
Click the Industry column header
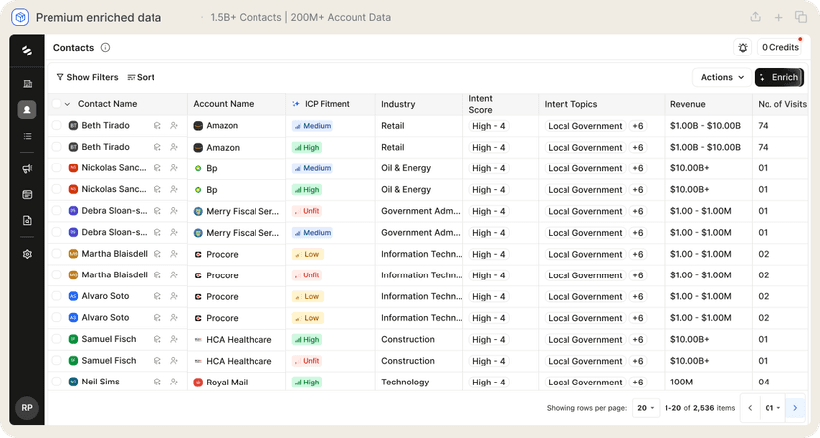398,104
